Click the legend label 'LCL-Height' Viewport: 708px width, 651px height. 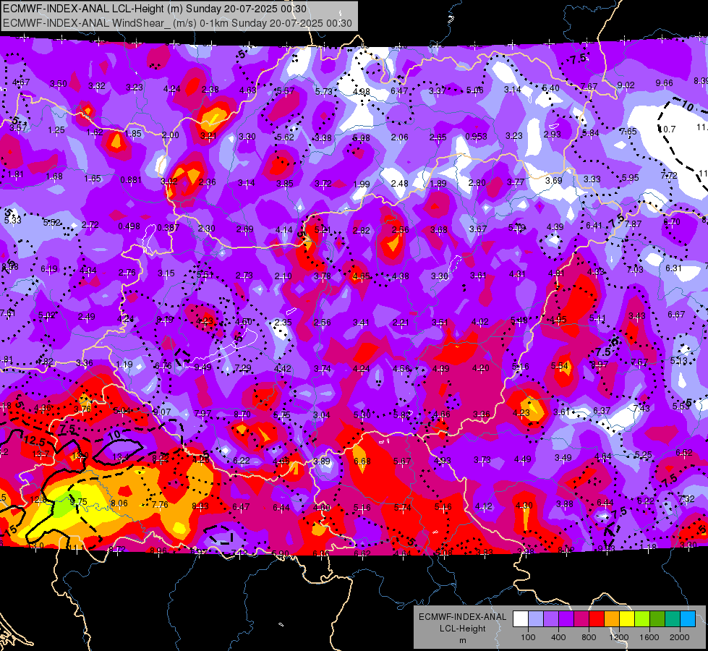tap(462, 629)
